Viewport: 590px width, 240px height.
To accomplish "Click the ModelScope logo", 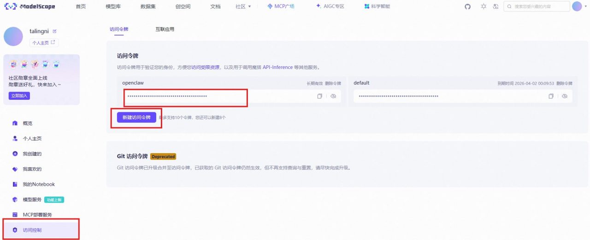I will coord(30,7).
